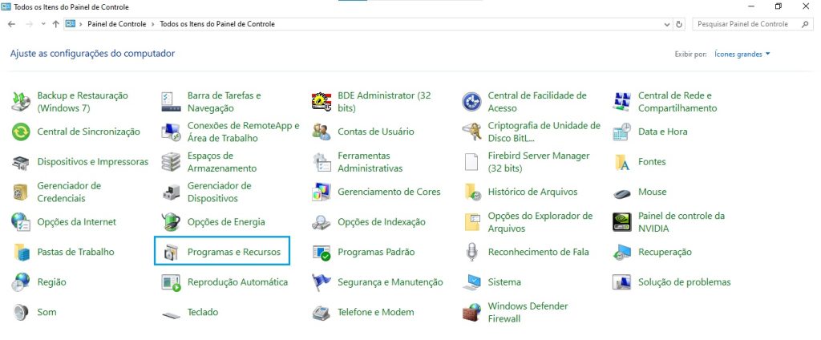Expand the address bar history dropdown
The image size is (821, 340).
click(667, 24)
